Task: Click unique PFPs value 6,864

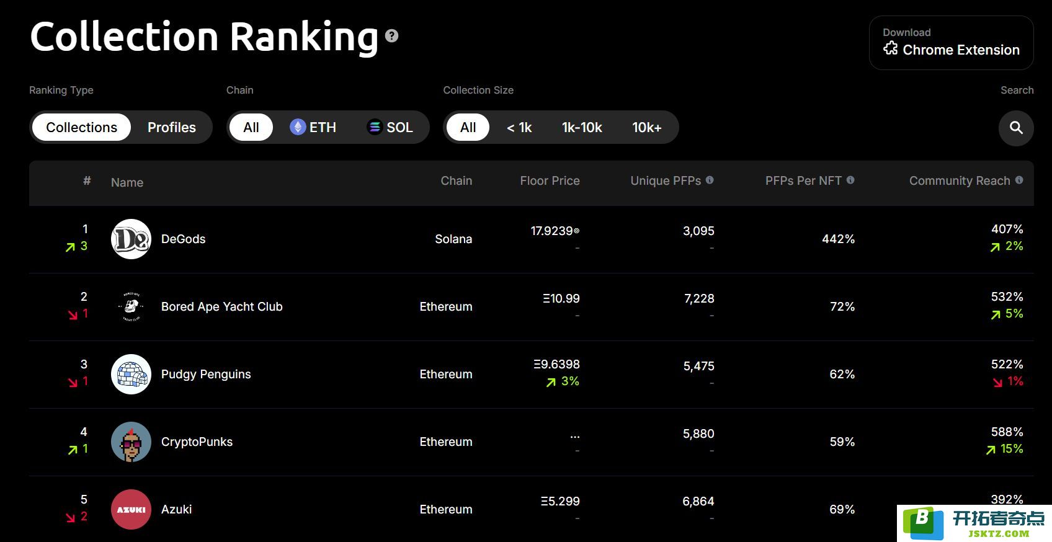Action: (x=698, y=501)
